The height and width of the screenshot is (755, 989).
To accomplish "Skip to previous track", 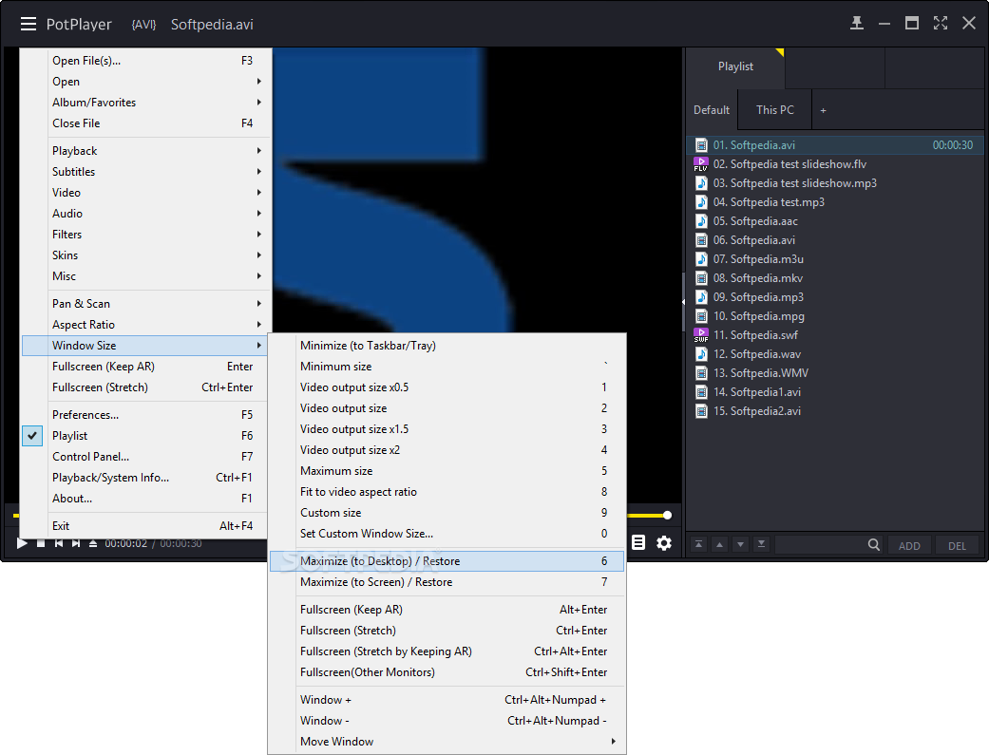I will pyautogui.click(x=58, y=543).
